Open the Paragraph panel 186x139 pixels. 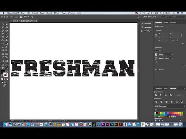coord(146,27)
